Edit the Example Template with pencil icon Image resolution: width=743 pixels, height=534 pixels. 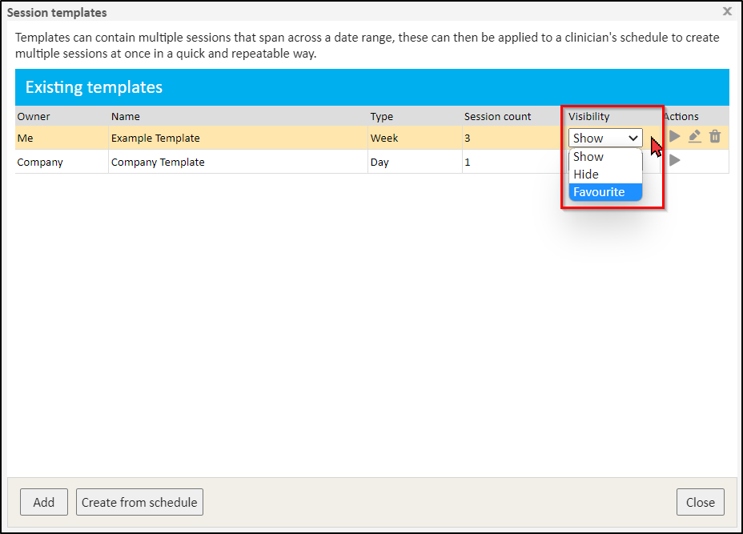pyautogui.click(x=695, y=137)
